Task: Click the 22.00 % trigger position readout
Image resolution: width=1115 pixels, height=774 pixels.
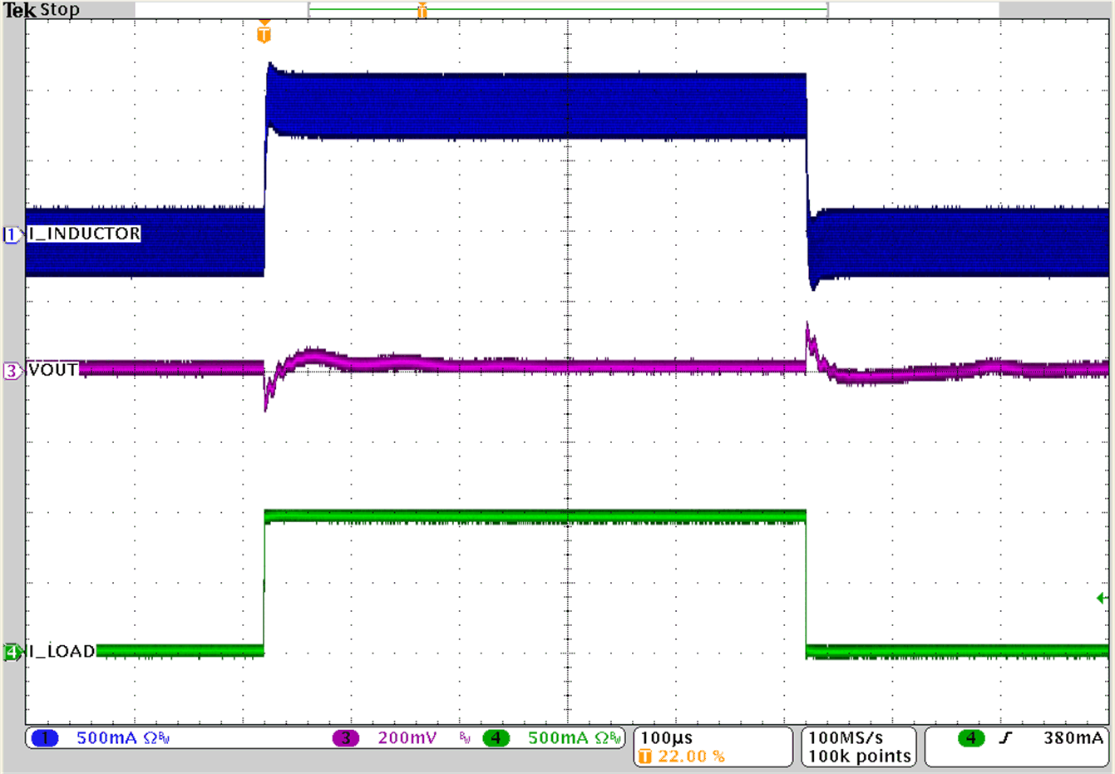Action: coord(691,756)
